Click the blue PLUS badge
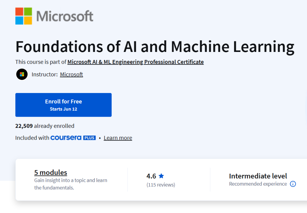307x213 pixels. coord(89,138)
